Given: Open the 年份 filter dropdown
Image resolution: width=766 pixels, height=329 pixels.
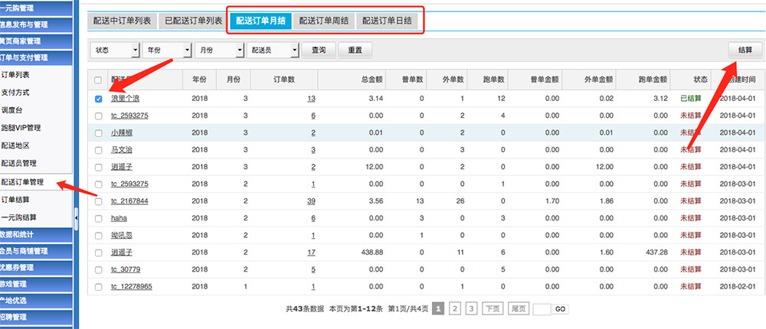Looking at the screenshot, I should coord(166,50).
